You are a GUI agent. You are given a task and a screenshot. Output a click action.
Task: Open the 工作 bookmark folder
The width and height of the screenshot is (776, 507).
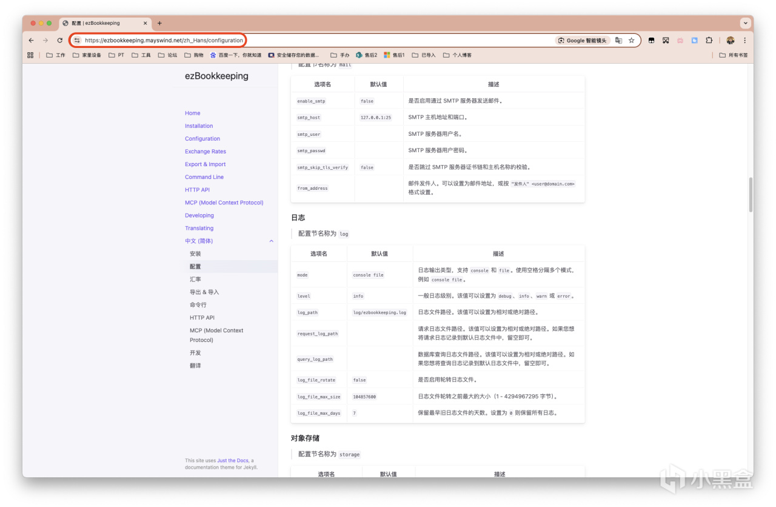[56, 55]
